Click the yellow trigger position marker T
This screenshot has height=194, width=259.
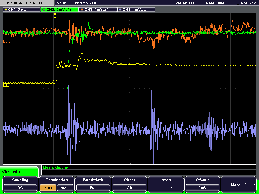tap(55, 17)
